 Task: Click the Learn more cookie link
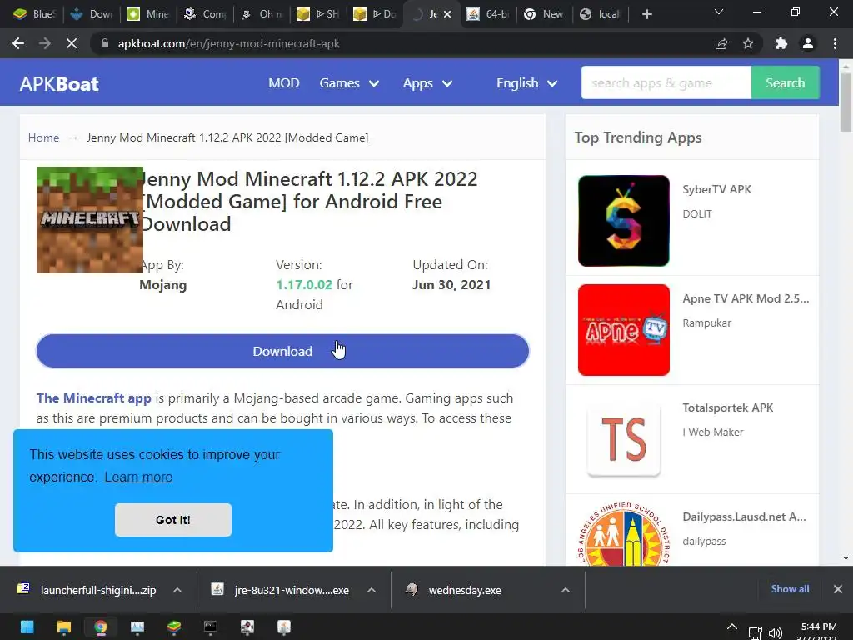pos(138,477)
